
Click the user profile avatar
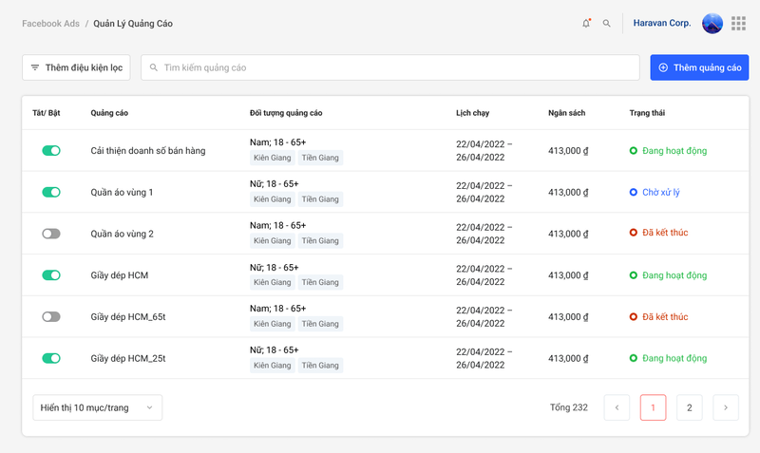712,23
